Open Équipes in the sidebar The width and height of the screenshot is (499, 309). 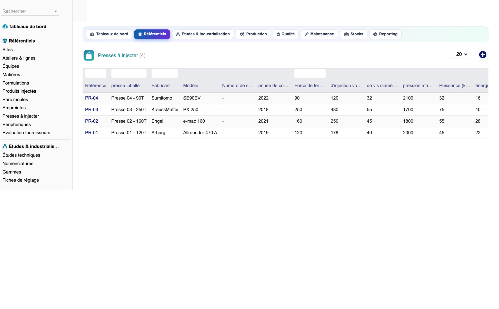[11, 66]
